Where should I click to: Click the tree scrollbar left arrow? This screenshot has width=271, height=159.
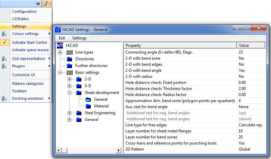click(x=58, y=150)
